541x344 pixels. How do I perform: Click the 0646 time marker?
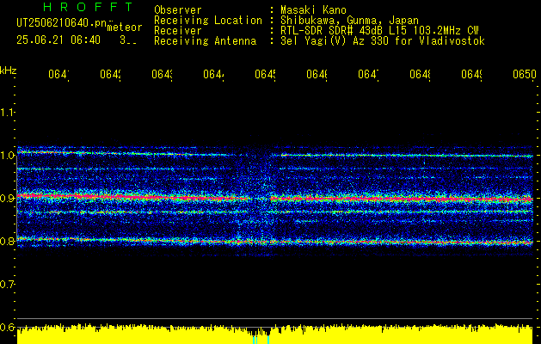pyautogui.click(x=317, y=75)
